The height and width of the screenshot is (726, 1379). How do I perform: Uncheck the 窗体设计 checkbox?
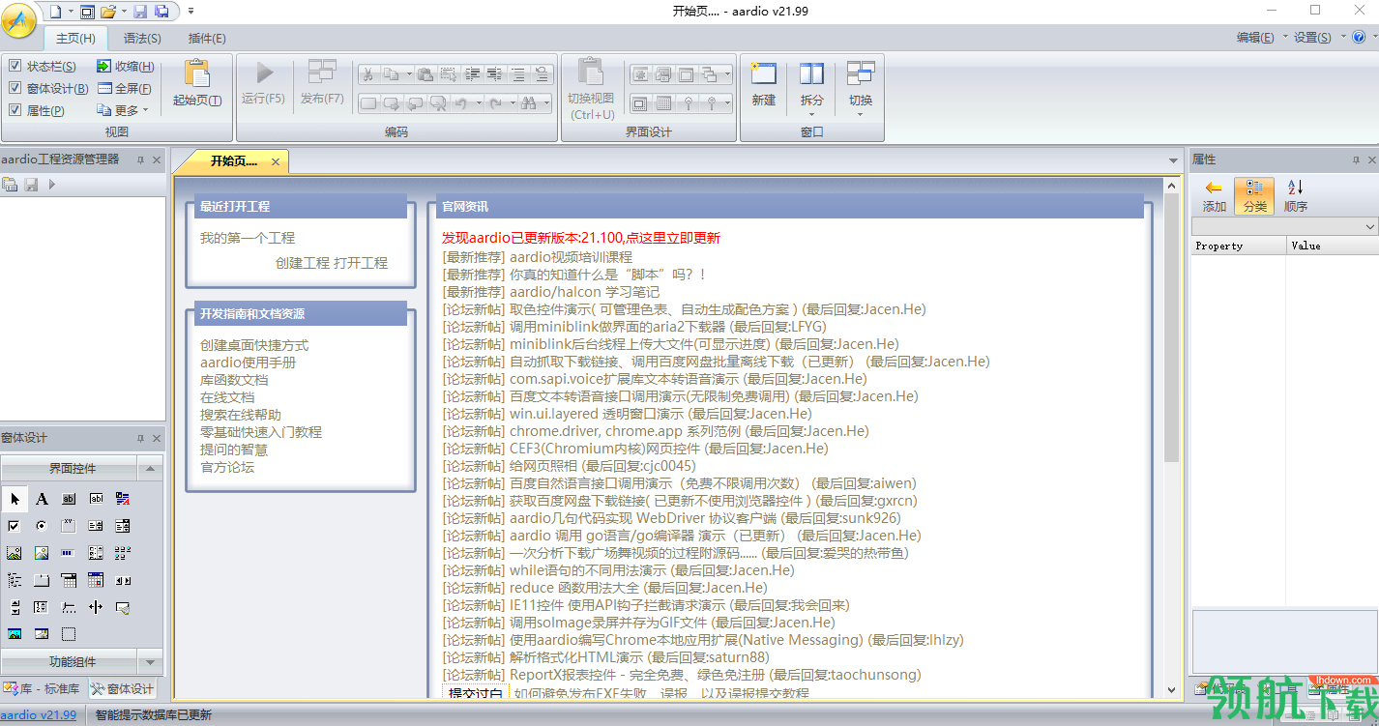pyautogui.click(x=15, y=88)
